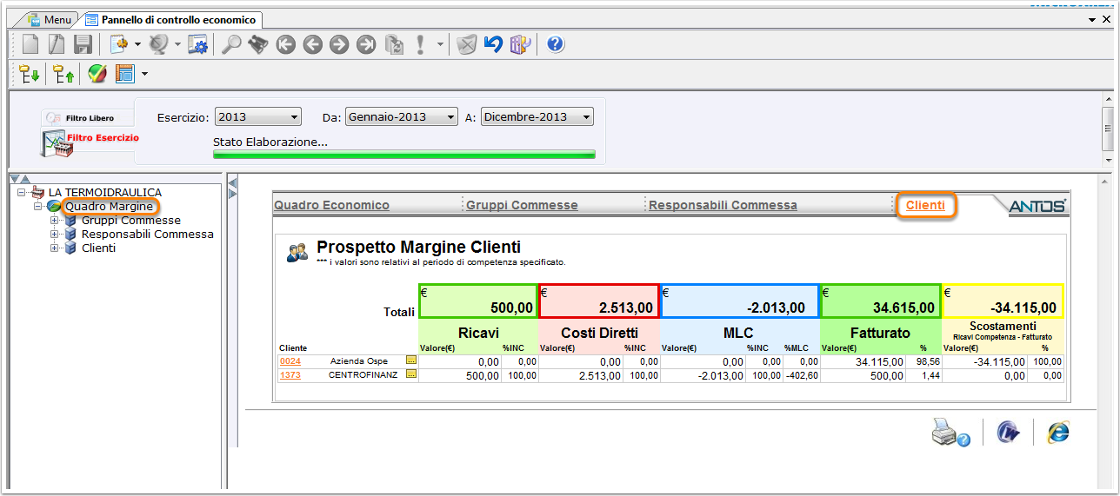Open detail button for Azienda Ospe row
1120x496 pixels.
click(x=411, y=360)
